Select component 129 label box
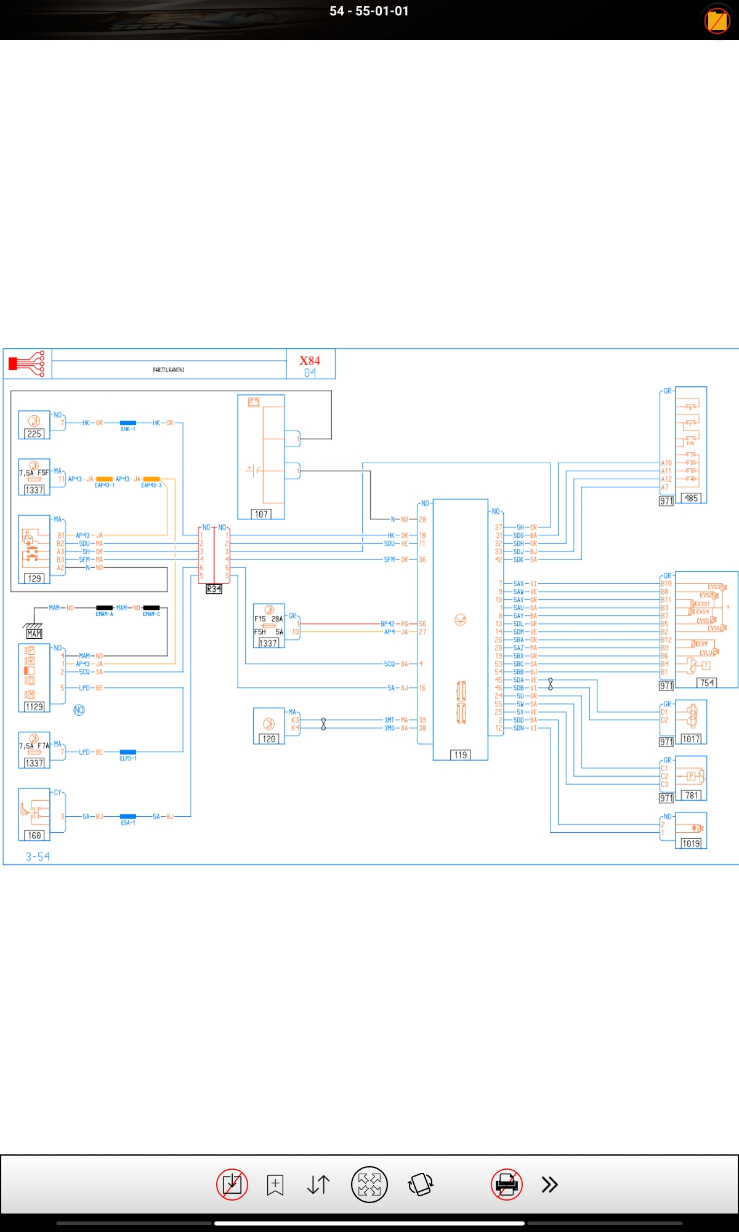The image size is (739, 1232). pyautogui.click(x=34, y=578)
